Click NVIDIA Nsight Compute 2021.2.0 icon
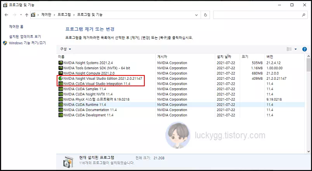The image size is (312, 171). coord(61,73)
